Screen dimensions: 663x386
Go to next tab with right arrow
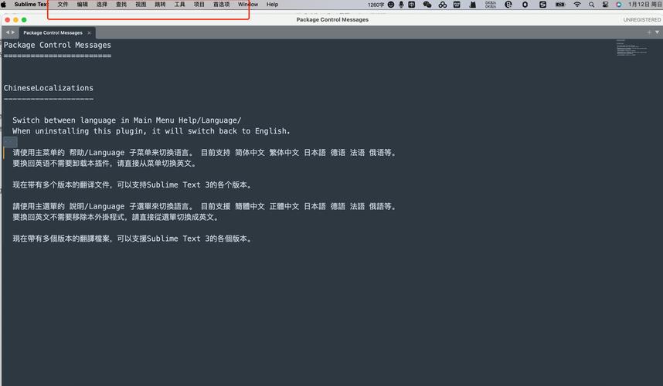(13, 32)
